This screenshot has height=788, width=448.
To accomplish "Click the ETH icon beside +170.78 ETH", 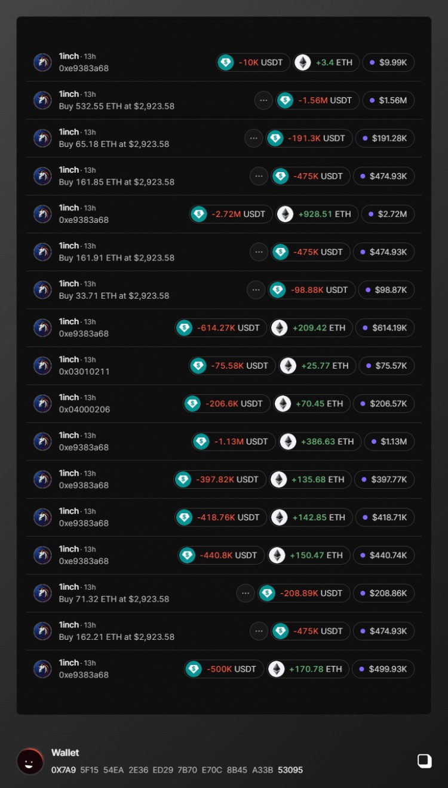I will (x=277, y=669).
